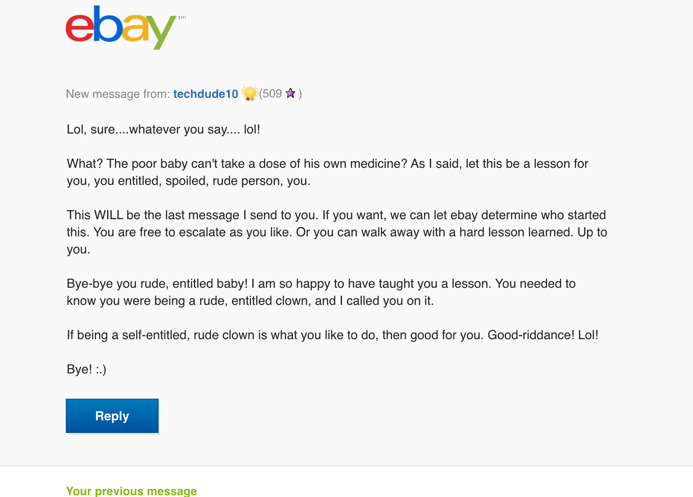Screen dimensions: 693x497
Task: Click the yellow seller badge icon
Action: pos(249,93)
